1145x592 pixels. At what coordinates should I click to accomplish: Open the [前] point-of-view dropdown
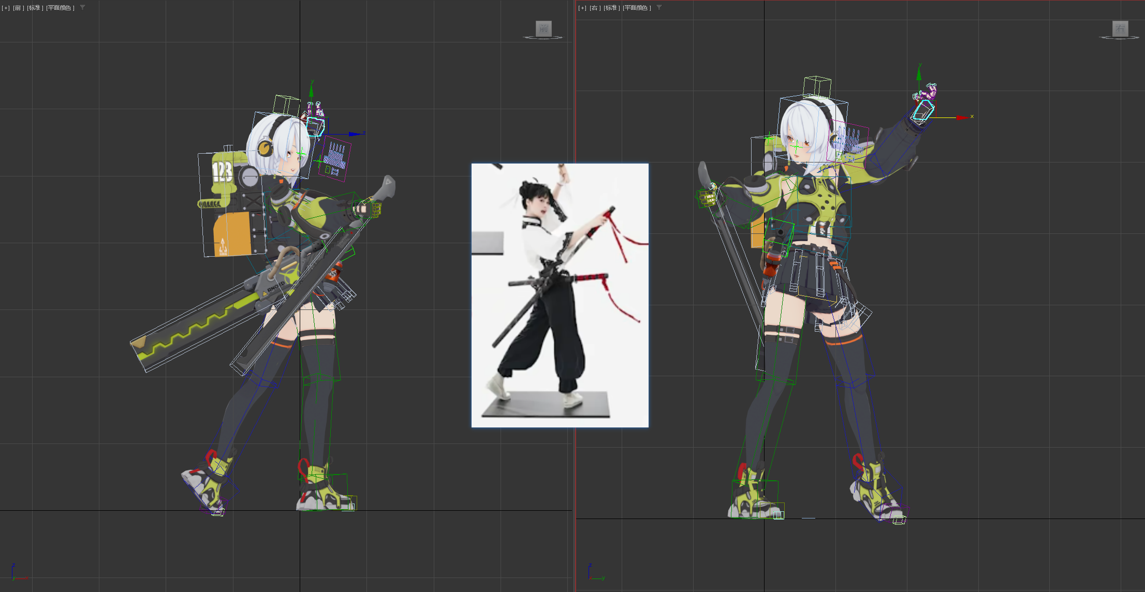click(17, 8)
